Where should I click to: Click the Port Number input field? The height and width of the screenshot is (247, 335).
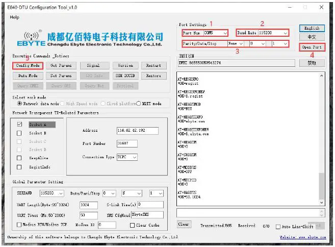coord(127,143)
